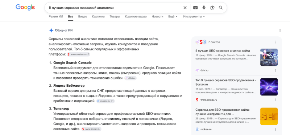The height and width of the screenshot is (135, 290).
Task: Click the 12 февр. 2024 г. snippet
Action: (x=225, y=57)
